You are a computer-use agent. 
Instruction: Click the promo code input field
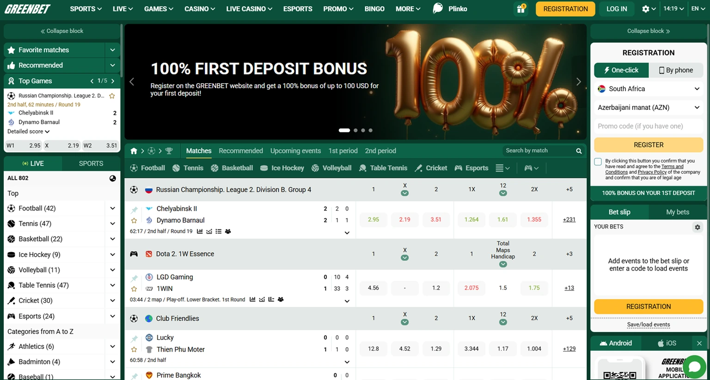pyautogui.click(x=649, y=127)
